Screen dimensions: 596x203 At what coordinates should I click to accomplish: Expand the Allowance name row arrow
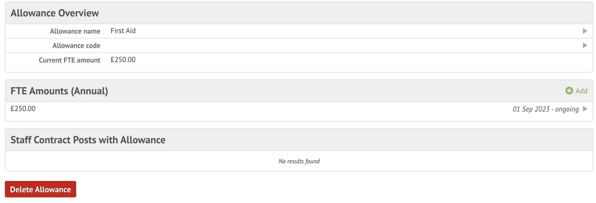pos(585,31)
